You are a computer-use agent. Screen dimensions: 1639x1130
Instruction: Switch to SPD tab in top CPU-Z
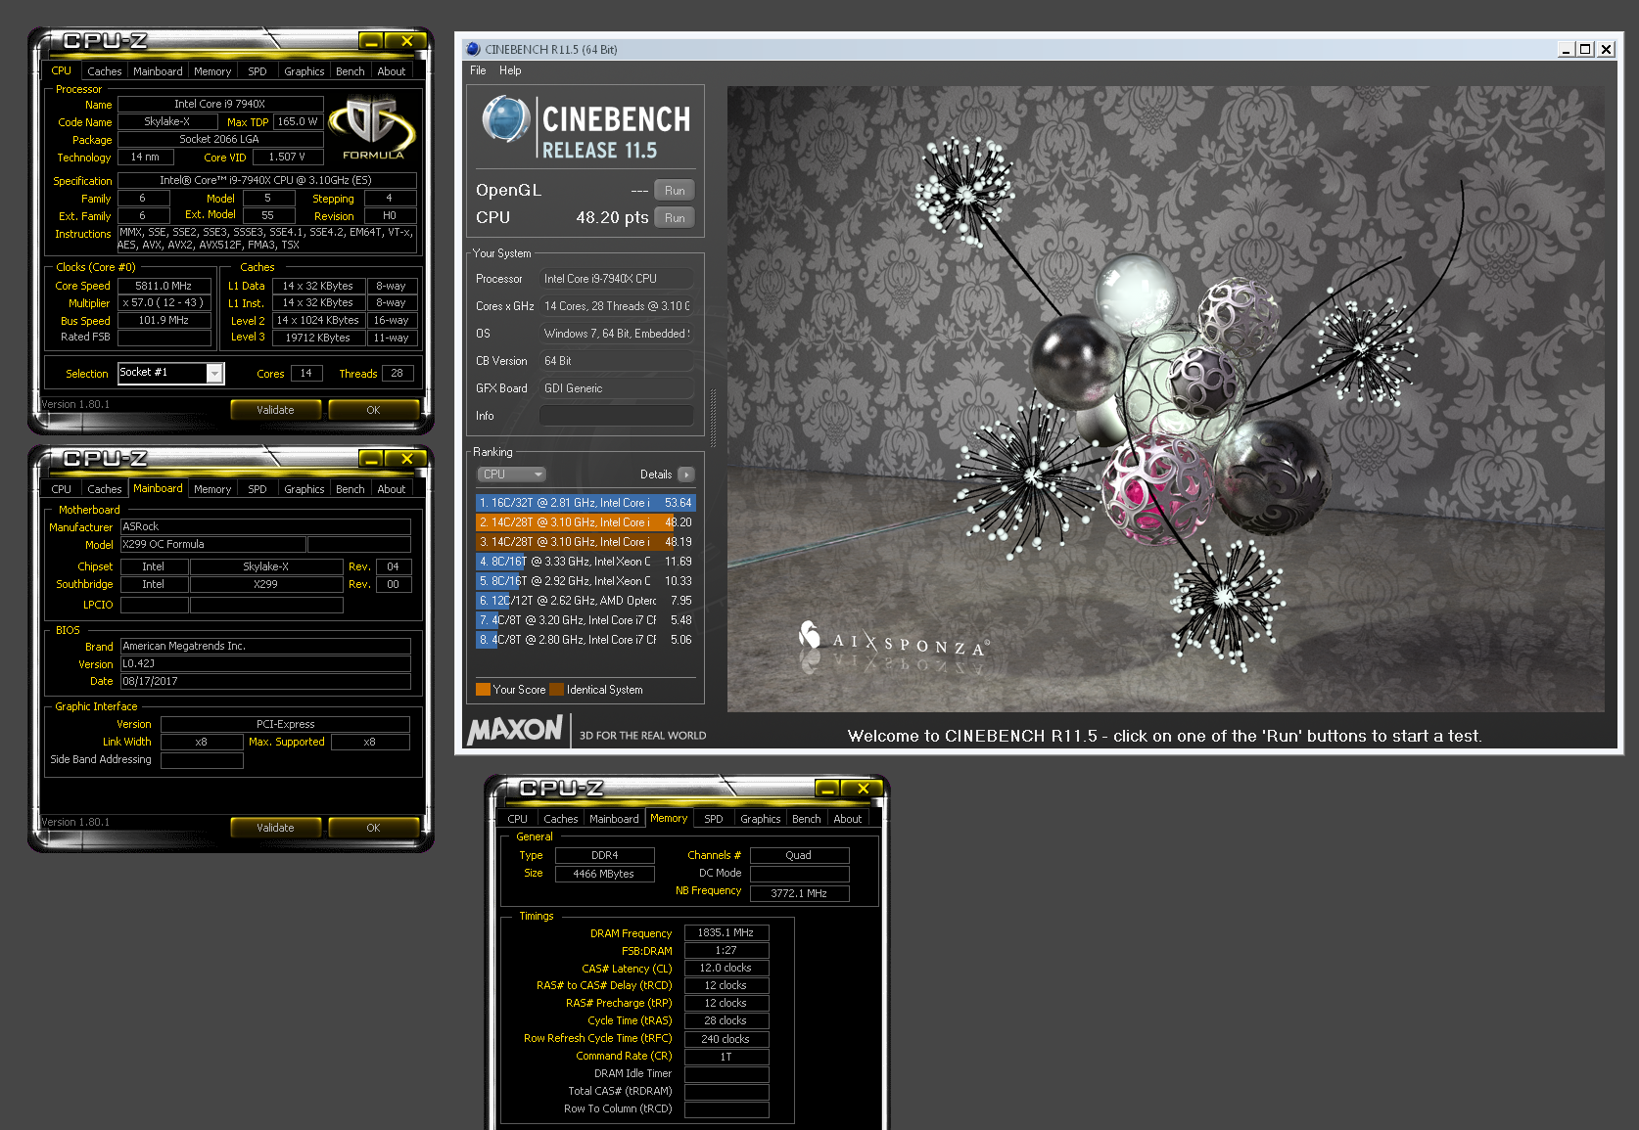click(x=257, y=71)
